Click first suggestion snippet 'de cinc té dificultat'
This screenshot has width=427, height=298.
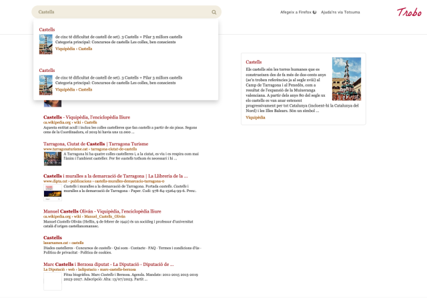[119, 39]
